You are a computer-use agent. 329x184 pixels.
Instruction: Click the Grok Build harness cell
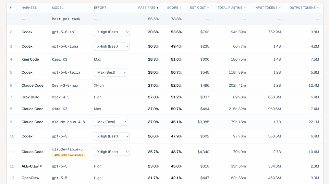pyautogui.click(x=30, y=97)
